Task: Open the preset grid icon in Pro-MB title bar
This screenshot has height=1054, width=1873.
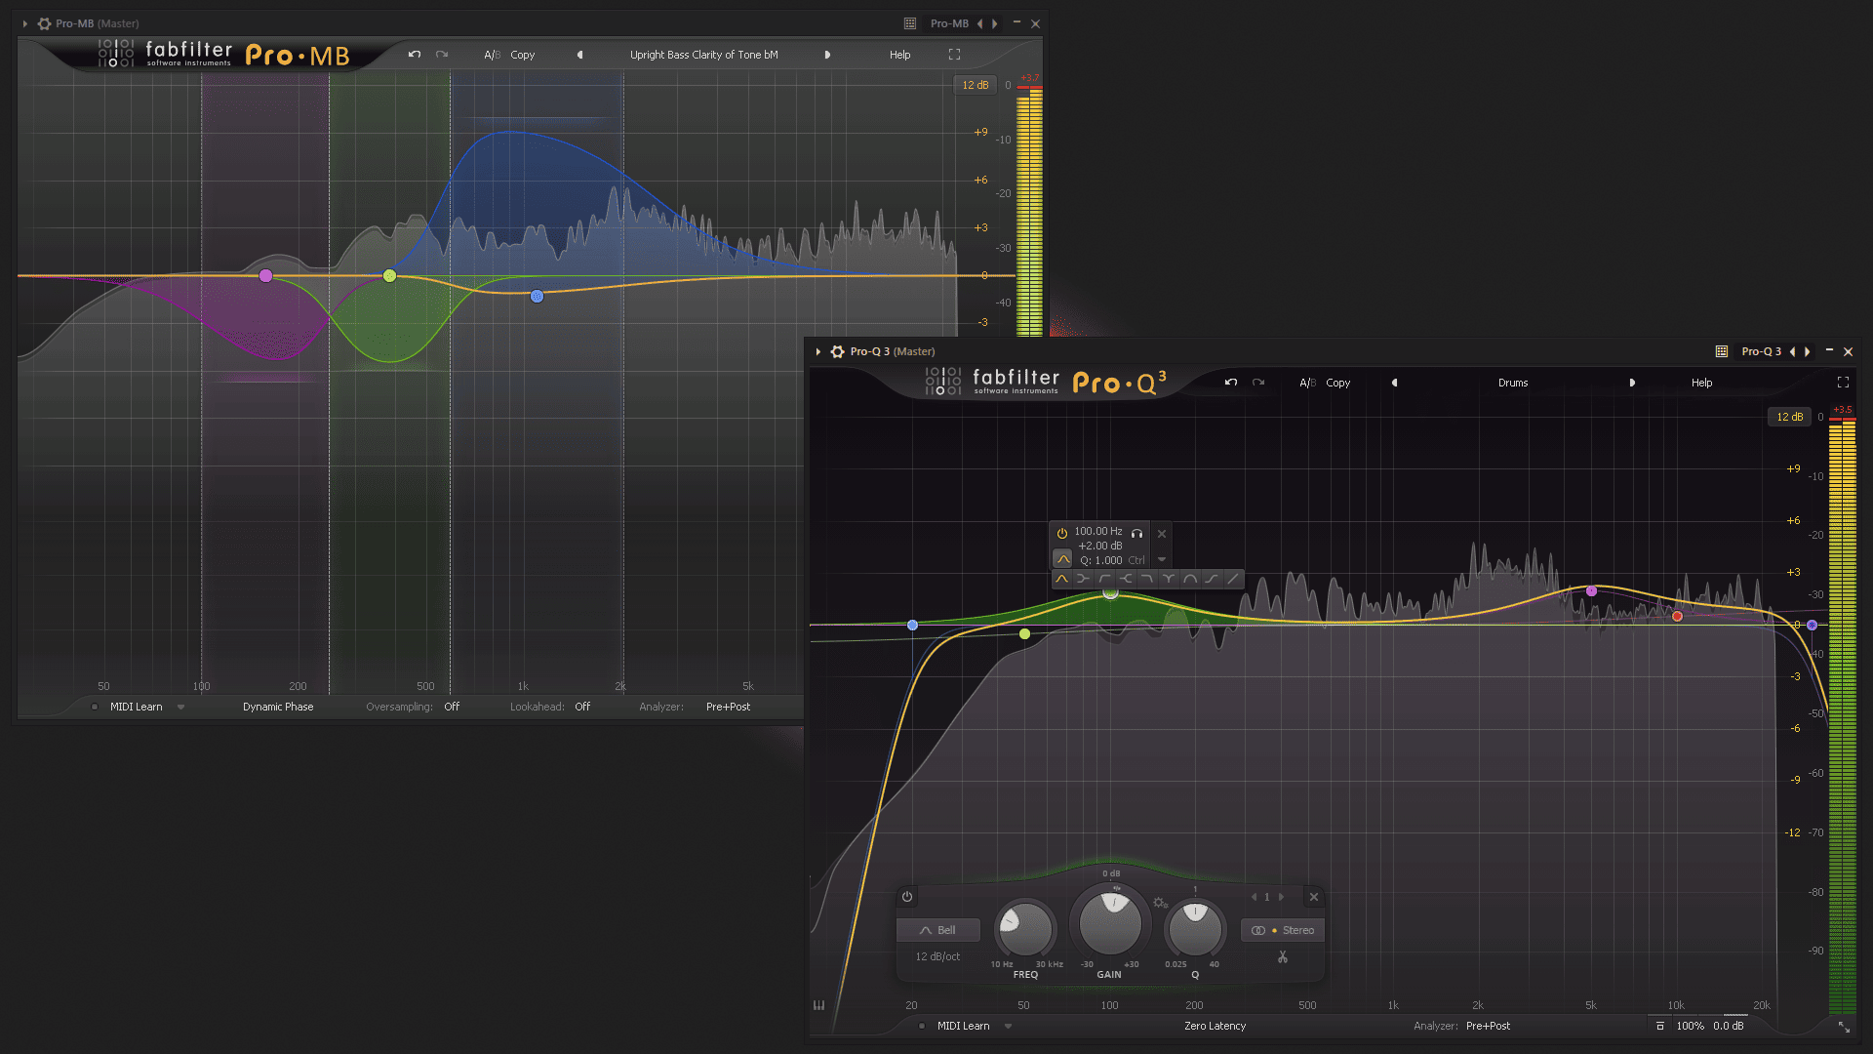Action: pyautogui.click(x=910, y=23)
